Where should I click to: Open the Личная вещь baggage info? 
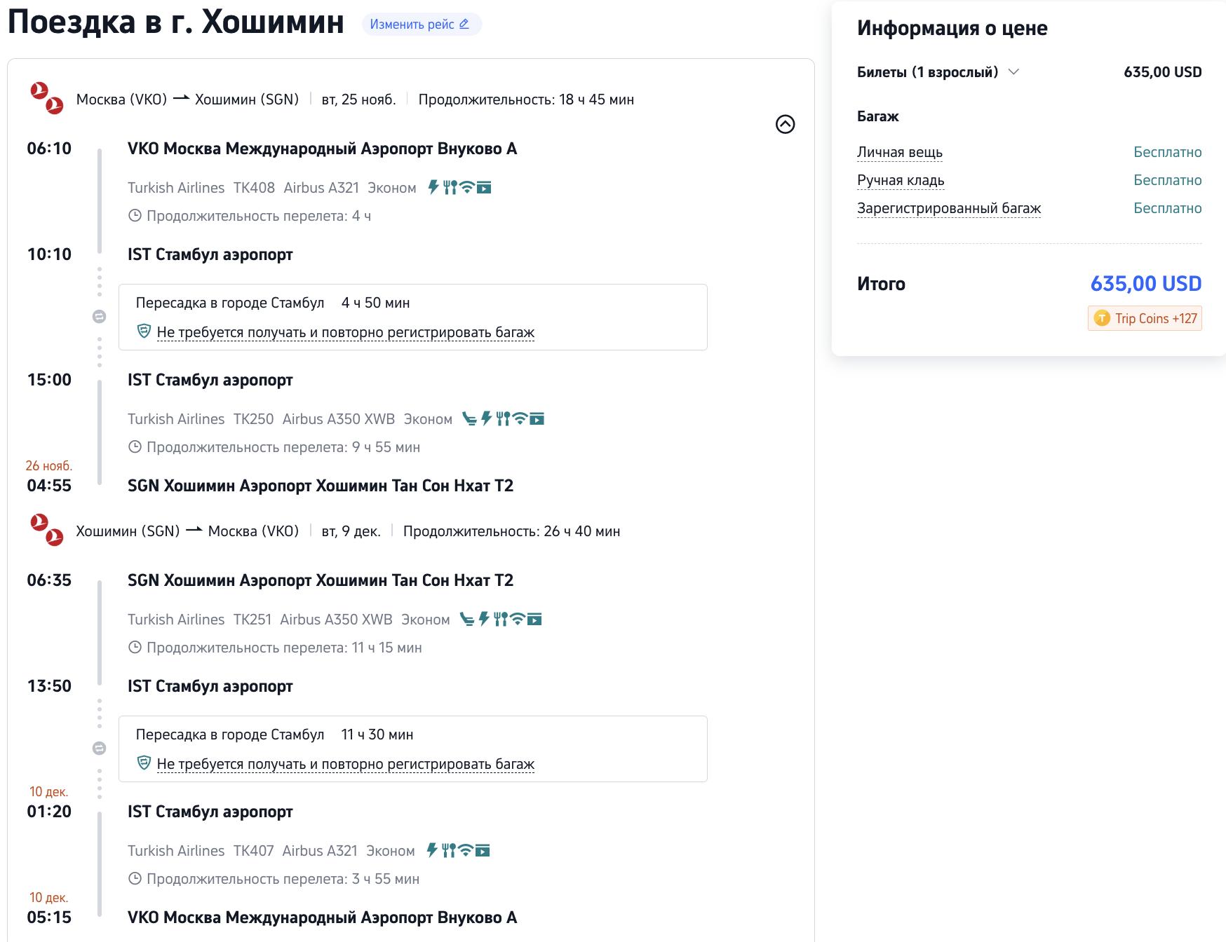[899, 152]
